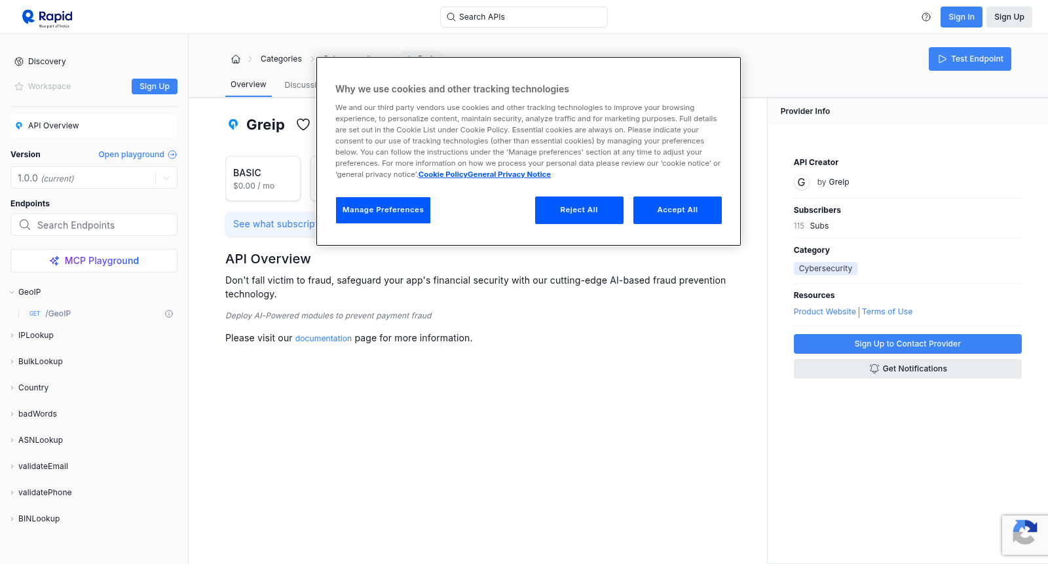The image size is (1048, 564).
Task: Favorite Greip with the heart icon
Action: (x=303, y=124)
